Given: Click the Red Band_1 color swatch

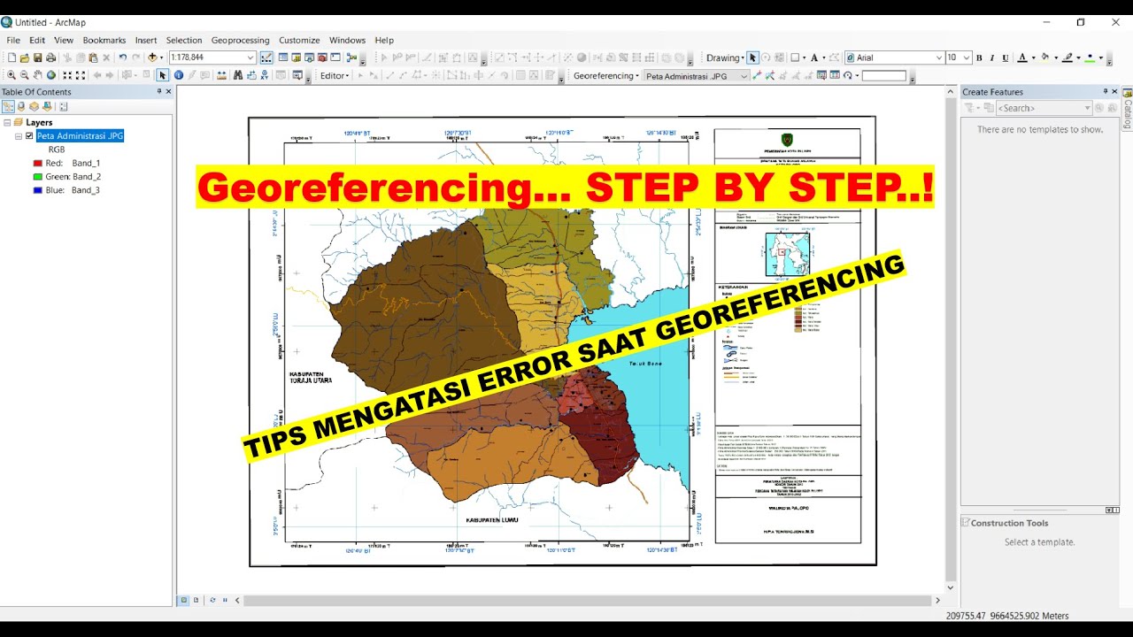Looking at the screenshot, I should [37, 164].
